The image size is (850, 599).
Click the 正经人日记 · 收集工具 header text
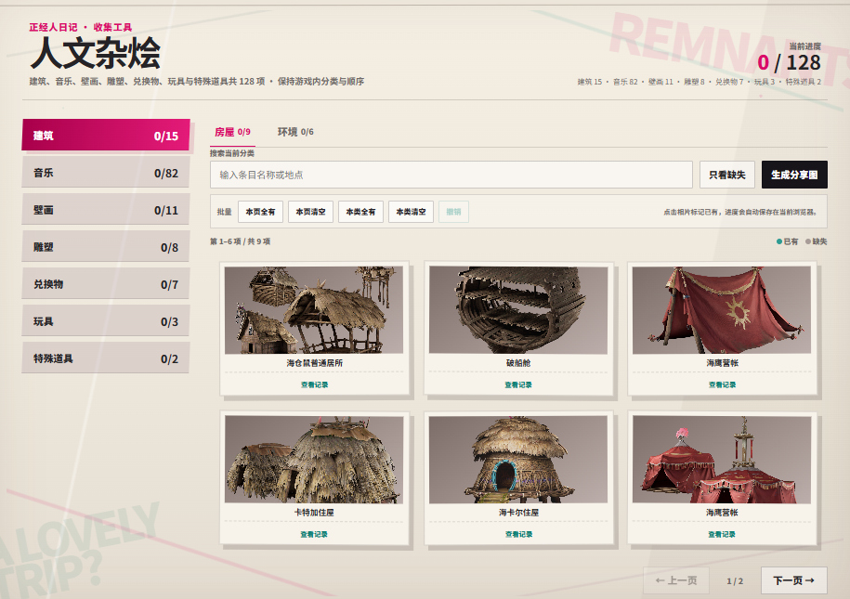[x=81, y=27]
